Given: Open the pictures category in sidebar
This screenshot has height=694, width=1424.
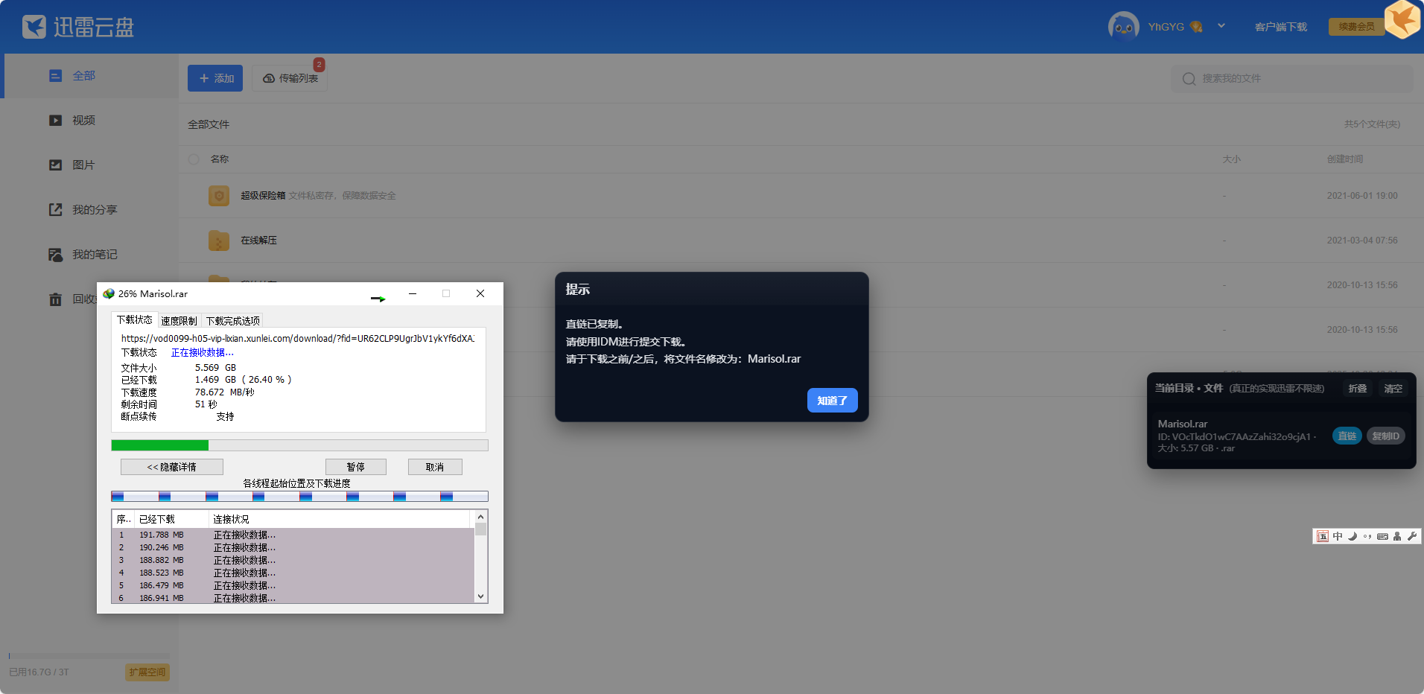Looking at the screenshot, I should pyautogui.click(x=83, y=165).
